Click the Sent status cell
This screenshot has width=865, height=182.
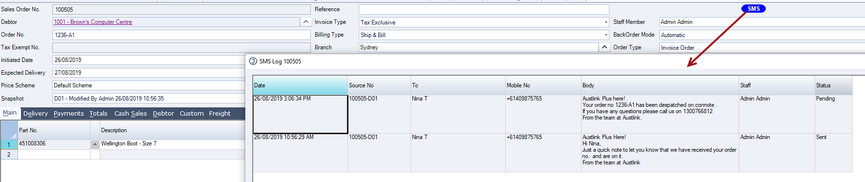(834, 153)
